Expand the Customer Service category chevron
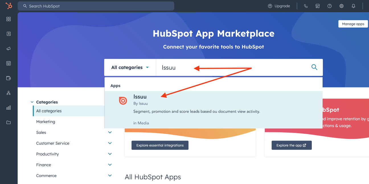The width and height of the screenshot is (369, 184). coord(110,143)
